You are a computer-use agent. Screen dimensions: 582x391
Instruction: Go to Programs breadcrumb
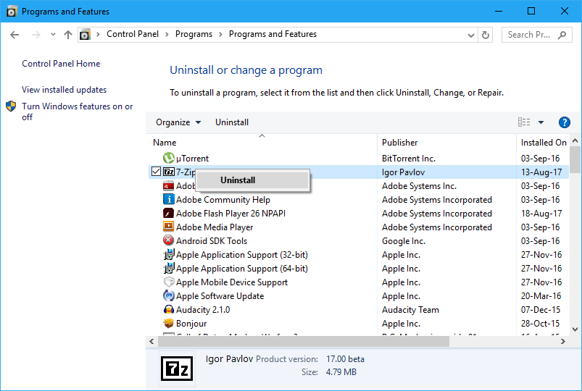(194, 34)
